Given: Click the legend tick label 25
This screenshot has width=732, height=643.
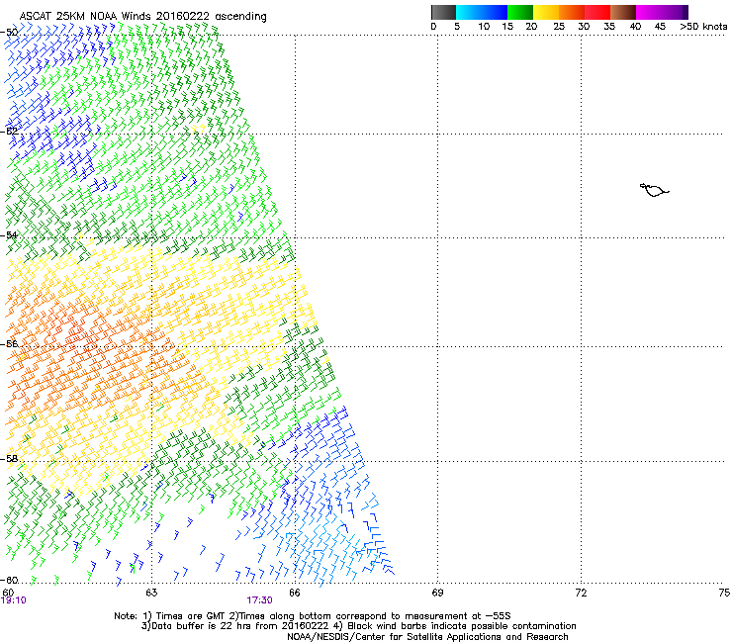Looking at the screenshot, I should pos(559,26).
